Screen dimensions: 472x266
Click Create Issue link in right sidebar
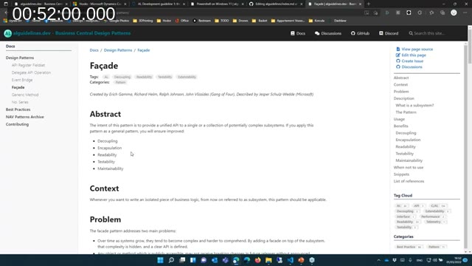coord(412,61)
